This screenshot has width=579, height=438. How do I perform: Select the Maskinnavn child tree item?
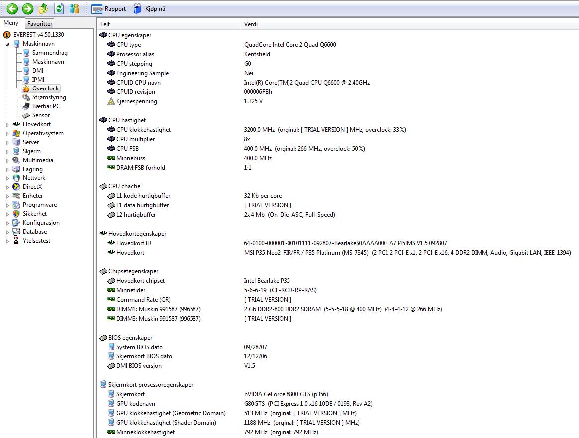[x=48, y=62]
